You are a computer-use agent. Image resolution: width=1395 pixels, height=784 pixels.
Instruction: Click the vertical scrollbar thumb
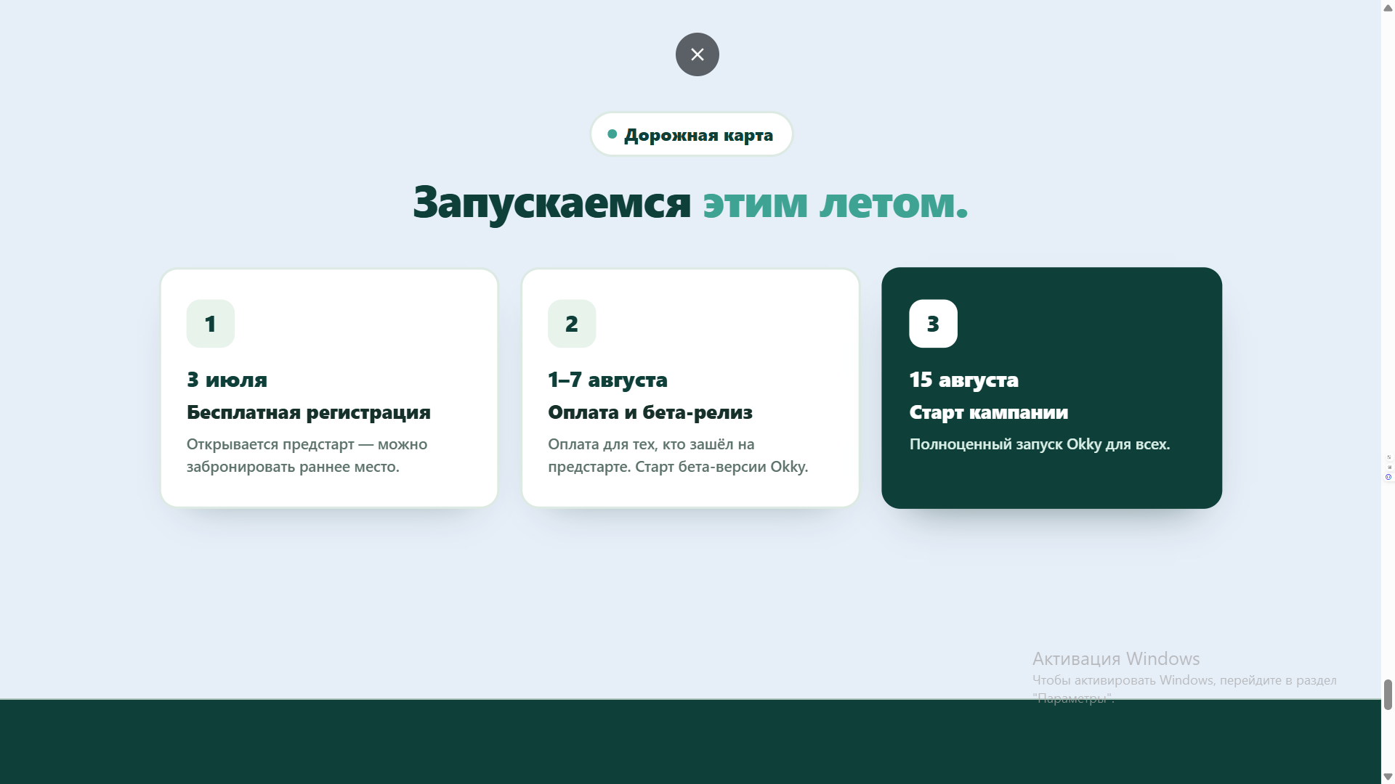coord(1388,695)
